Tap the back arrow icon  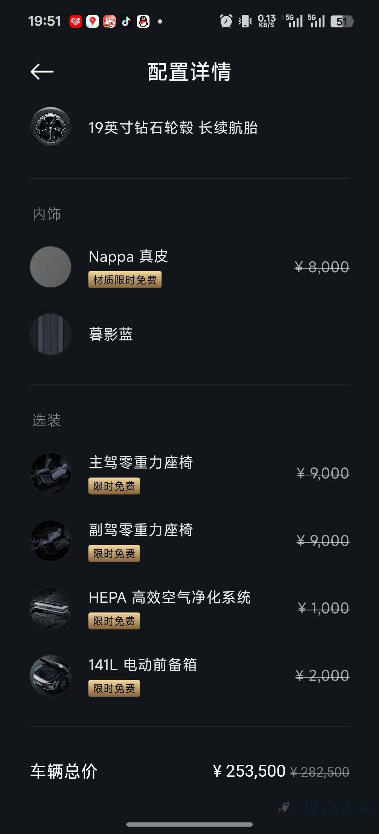(x=42, y=72)
